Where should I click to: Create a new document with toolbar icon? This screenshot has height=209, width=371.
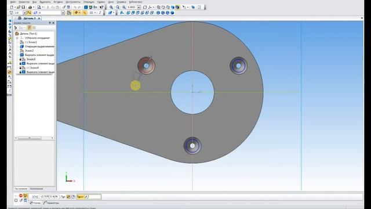coord(12,8)
